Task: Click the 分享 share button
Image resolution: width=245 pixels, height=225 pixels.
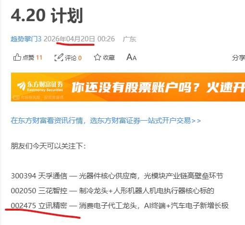Action: 238,58
